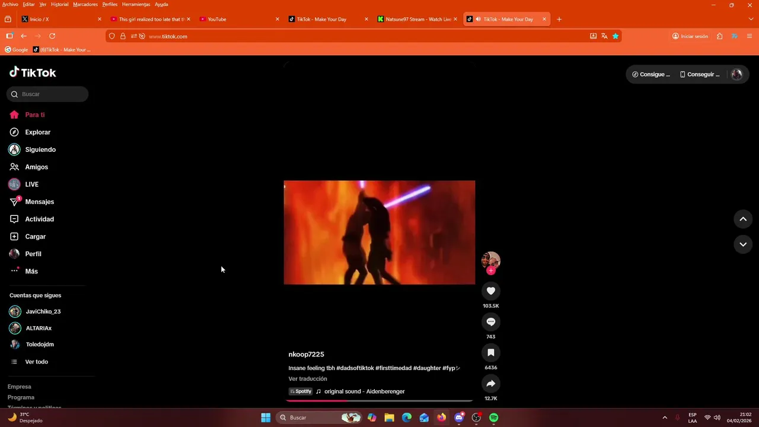The height and width of the screenshot is (427, 759).
Task: Click the Spotify badge on the sound
Action: click(x=301, y=391)
